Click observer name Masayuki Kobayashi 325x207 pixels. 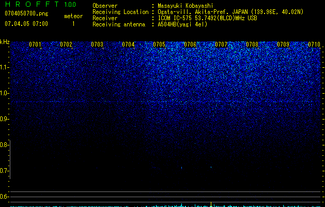pyautogui.click(x=185, y=6)
